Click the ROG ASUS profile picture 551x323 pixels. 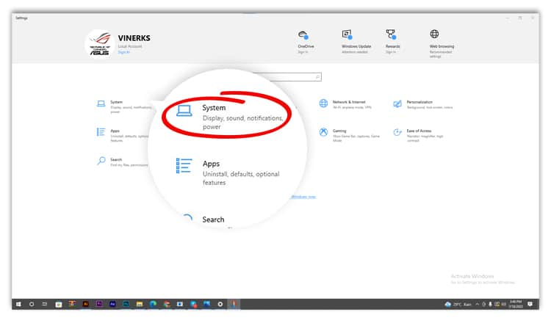tap(100, 44)
